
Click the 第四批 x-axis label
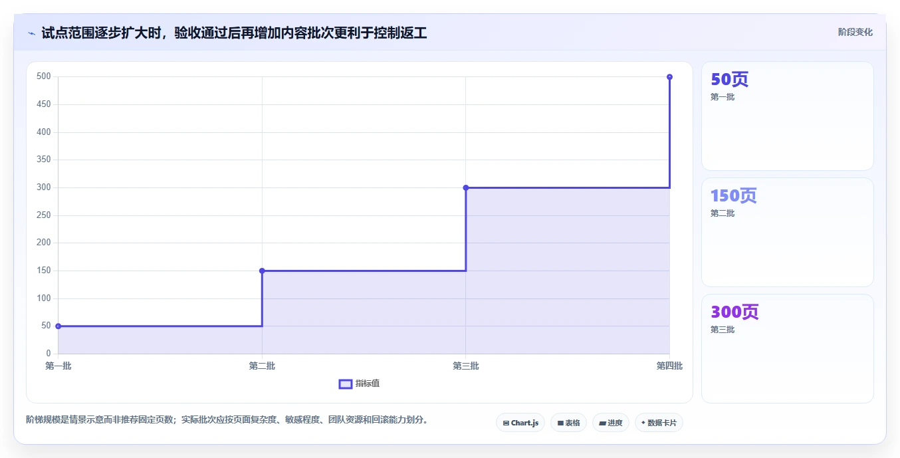[669, 366]
